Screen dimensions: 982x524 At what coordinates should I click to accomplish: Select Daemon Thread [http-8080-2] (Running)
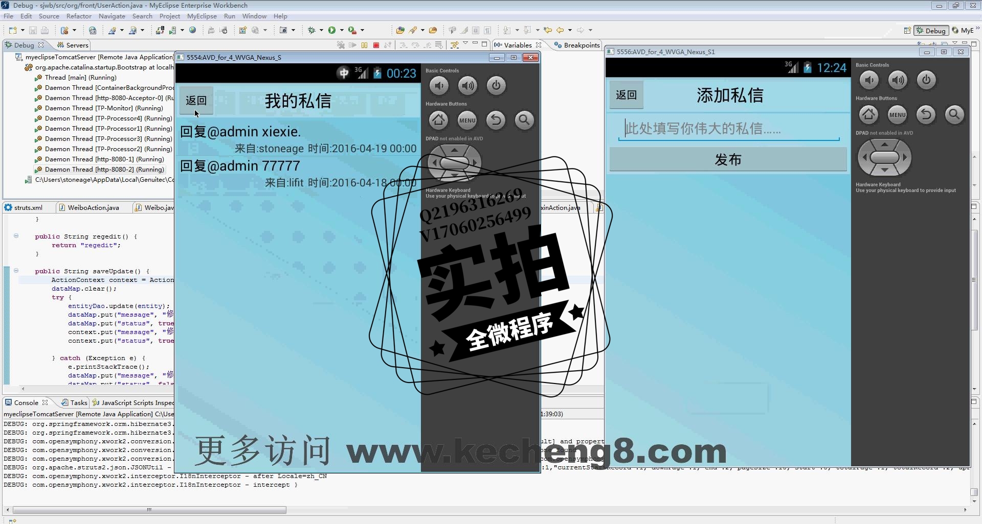click(104, 169)
